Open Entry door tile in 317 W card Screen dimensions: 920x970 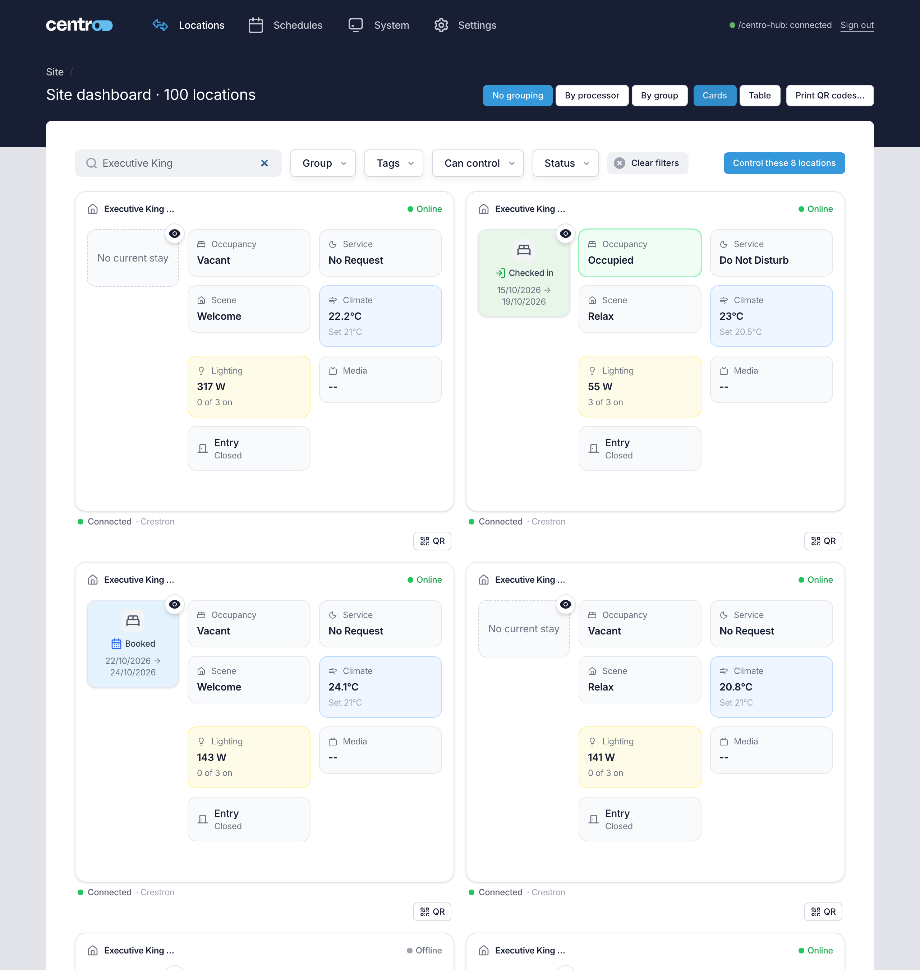pyautogui.click(x=249, y=448)
